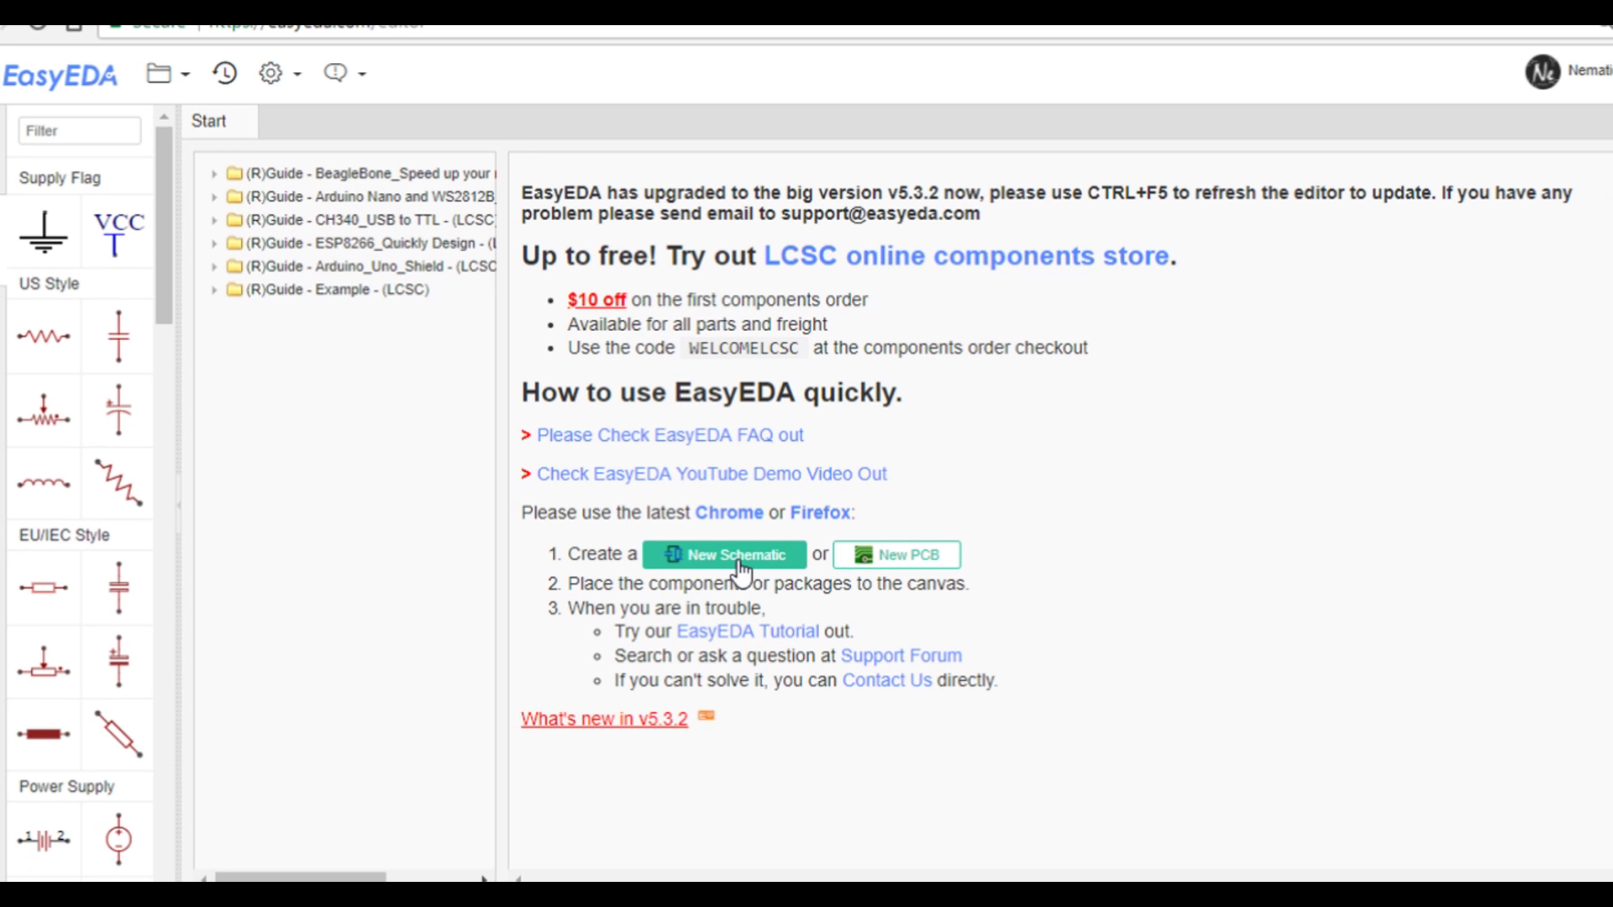Expand the ESP8266_Quickly Design folder

point(214,244)
